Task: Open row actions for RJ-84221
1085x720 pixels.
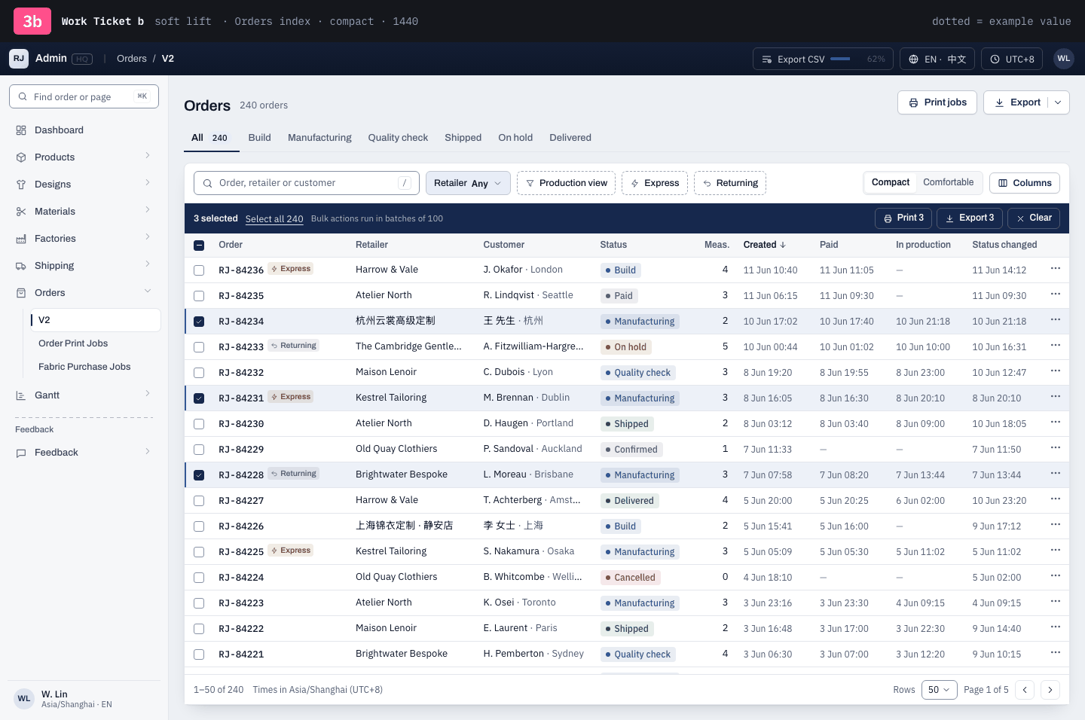Action: pos(1056,653)
